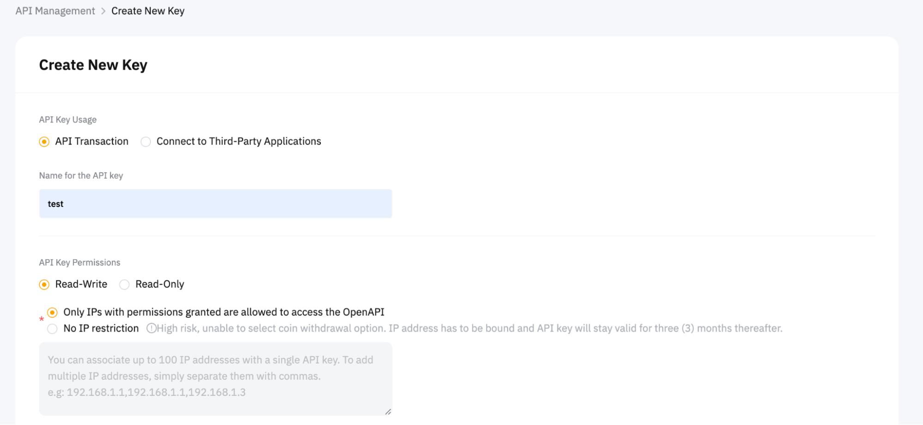Click the Create New Key breadcrumb
The width and height of the screenshot is (923, 425).
(x=148, y=11)
